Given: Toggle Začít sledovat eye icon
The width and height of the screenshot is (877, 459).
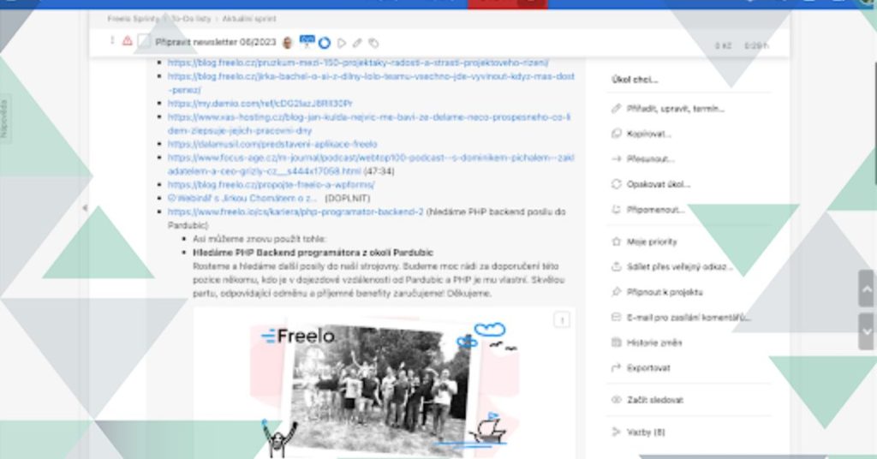Looking at the screenshot, I should [617, 400].
